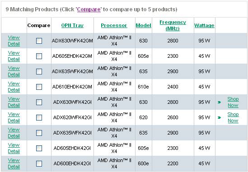Sort the table by OPN Tray column
This screenshot has height=172, width=248.
click(72, 25)
